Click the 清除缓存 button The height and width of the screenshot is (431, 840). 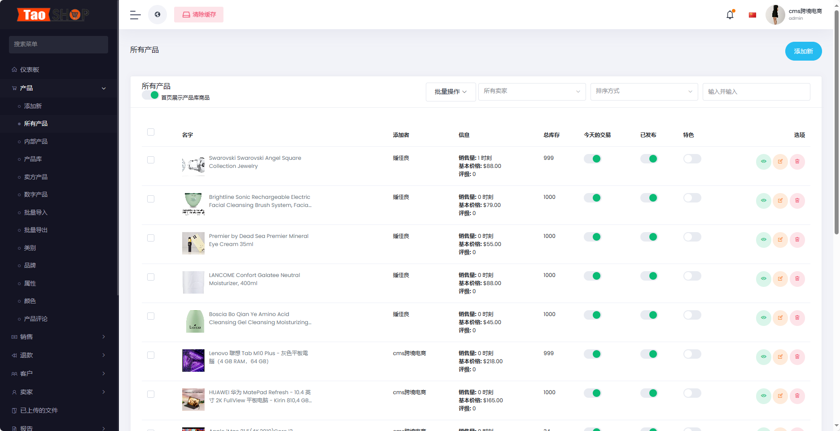pyautogui.click(x=199, y=15)
